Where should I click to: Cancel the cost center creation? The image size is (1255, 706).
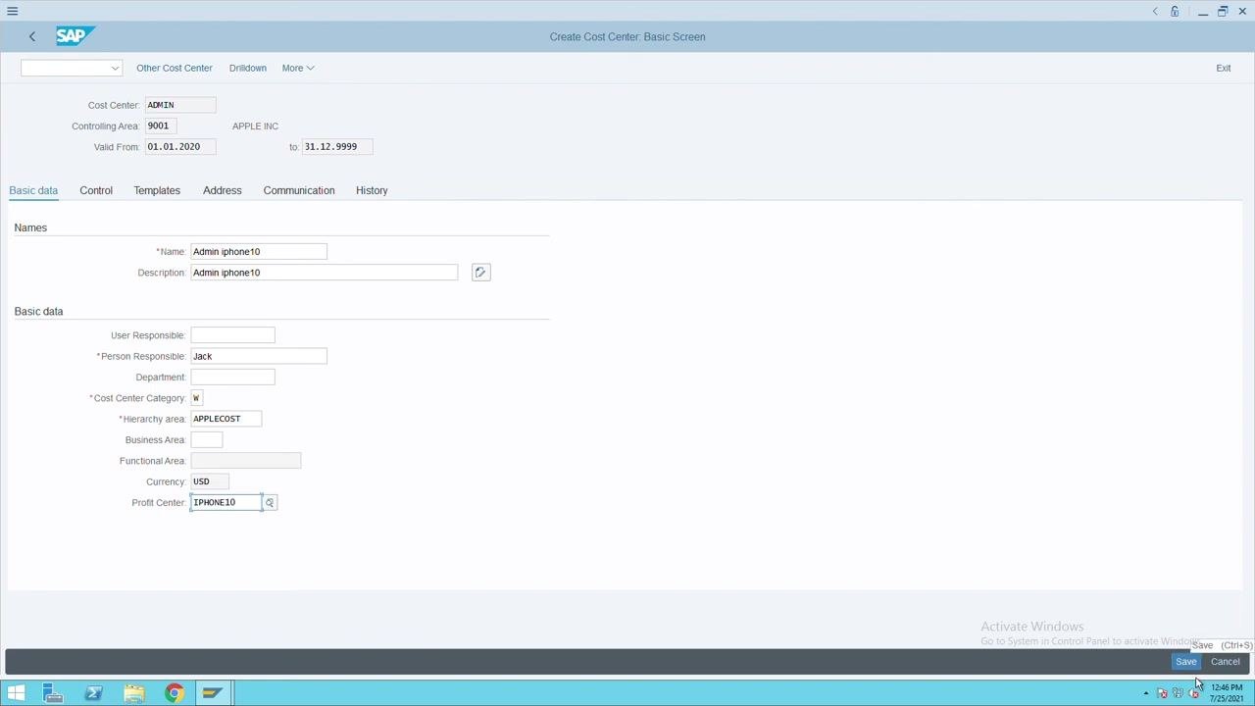click(x=1226, y=662)
